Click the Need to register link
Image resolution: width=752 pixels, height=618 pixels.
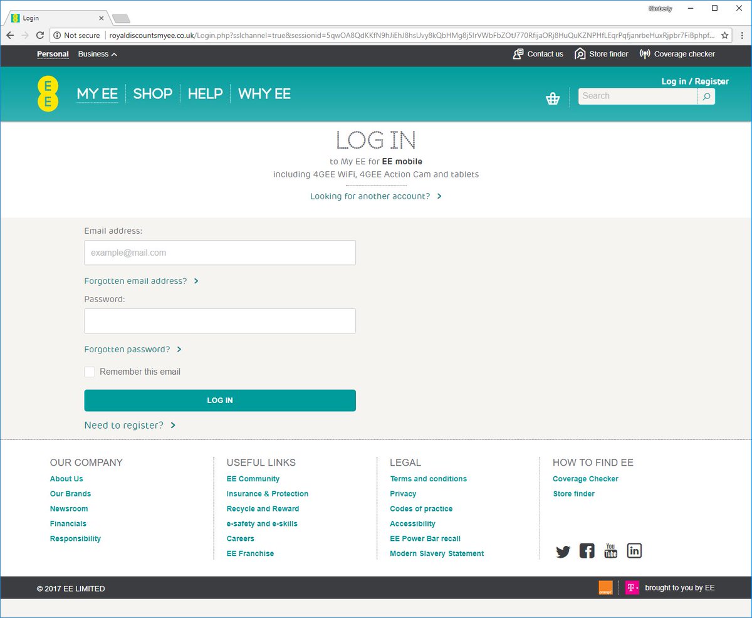pos(130,425)
